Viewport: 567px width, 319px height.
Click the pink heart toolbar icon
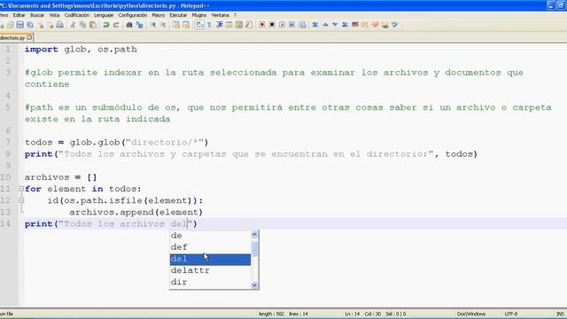click(x=375, y=25)
